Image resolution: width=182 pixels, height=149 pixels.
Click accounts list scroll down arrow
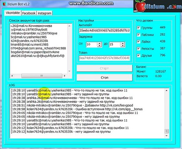pos(69,71)
